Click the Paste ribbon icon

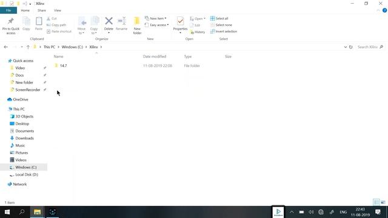[39, 24]
